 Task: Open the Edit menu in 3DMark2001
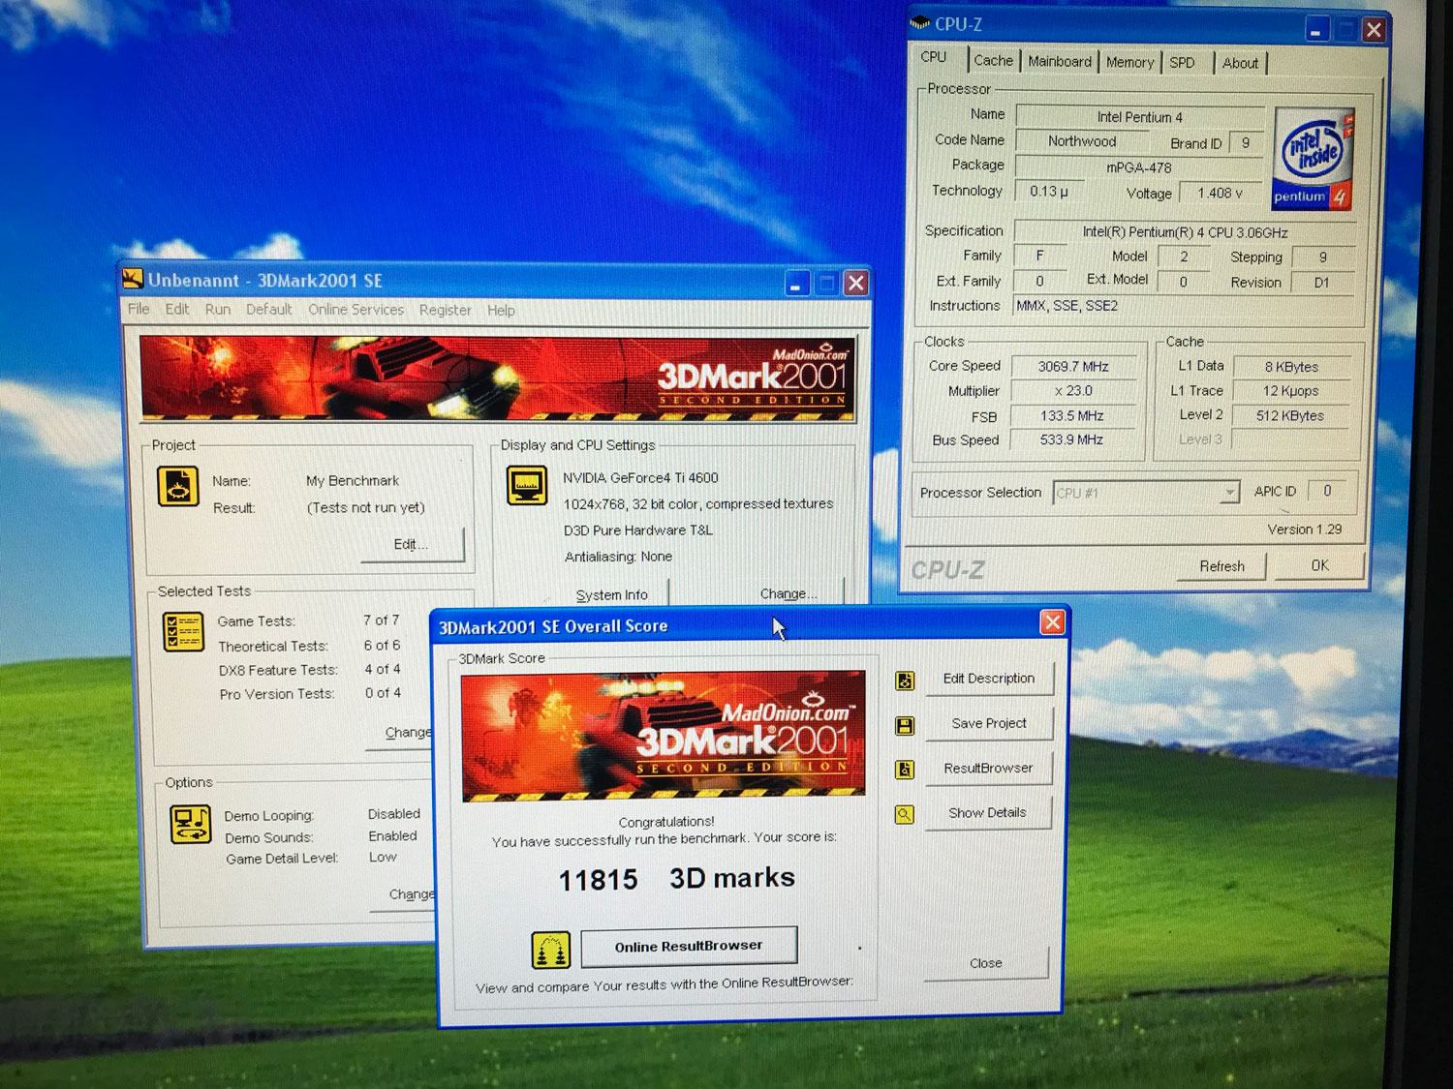tap(177, 309)
